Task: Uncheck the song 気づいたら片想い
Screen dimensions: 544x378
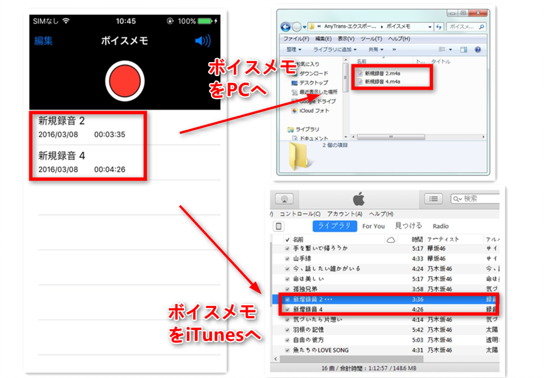Action: click(287, 320)
